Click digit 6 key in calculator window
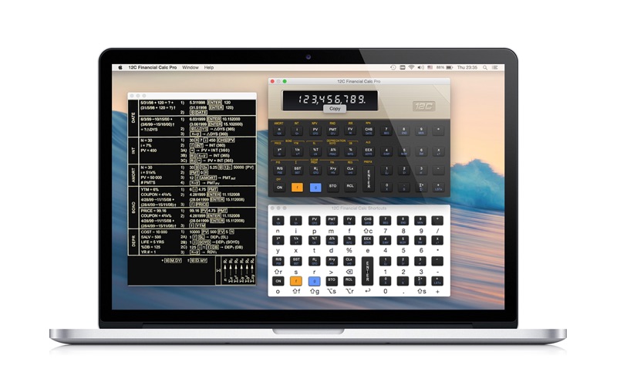Image resolution: width=617 pixels, height=386 pixels. 421,151
